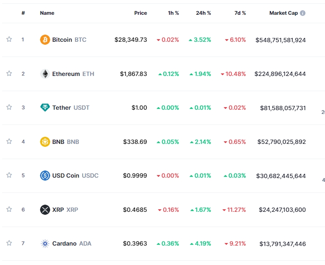The image size is (325, 265).
Task: Sort by the 24h % column header
Action: [x=203, y=13]
